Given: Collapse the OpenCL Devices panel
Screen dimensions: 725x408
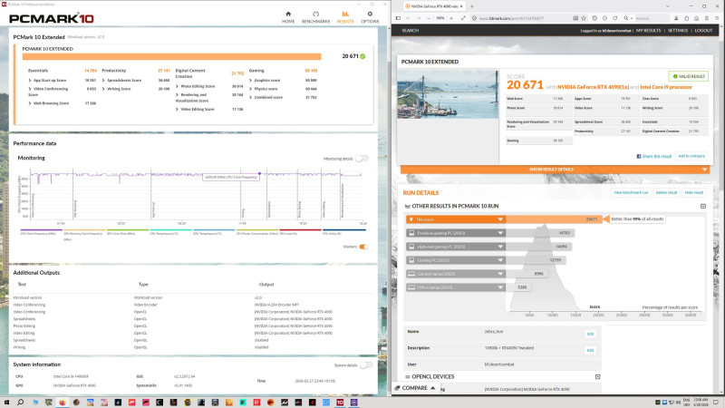Looking at the screenshot, I should (x=598, y=377).
